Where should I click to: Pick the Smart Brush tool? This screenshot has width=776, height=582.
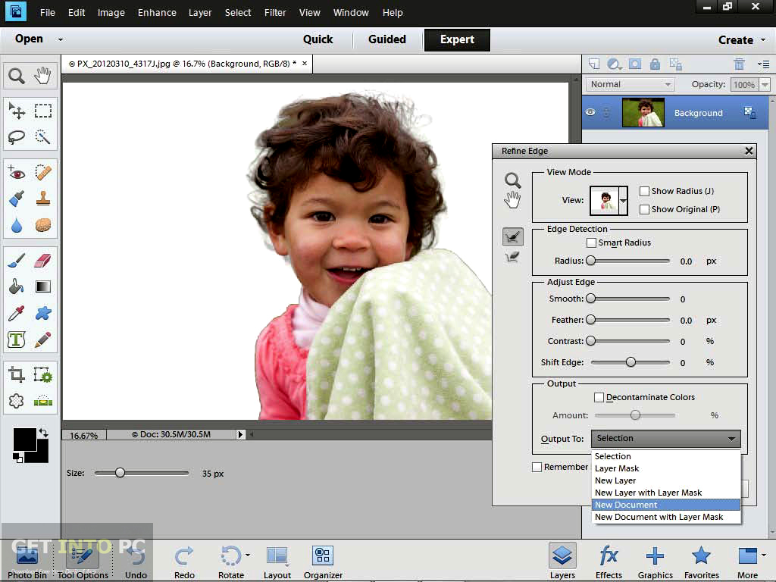[17, 199]
